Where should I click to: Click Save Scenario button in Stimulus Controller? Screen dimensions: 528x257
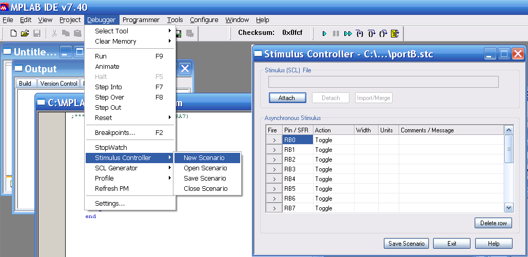[406, 244]
